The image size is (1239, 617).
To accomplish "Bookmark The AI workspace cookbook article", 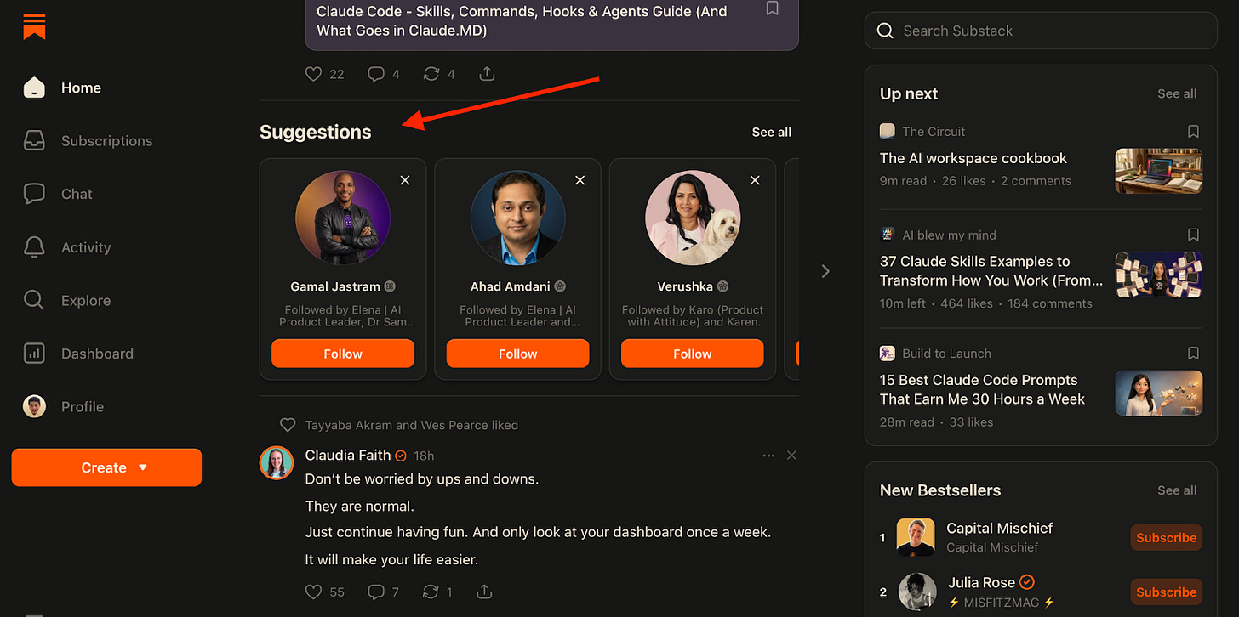I will pyautogui.click(x=1192, y=132).
